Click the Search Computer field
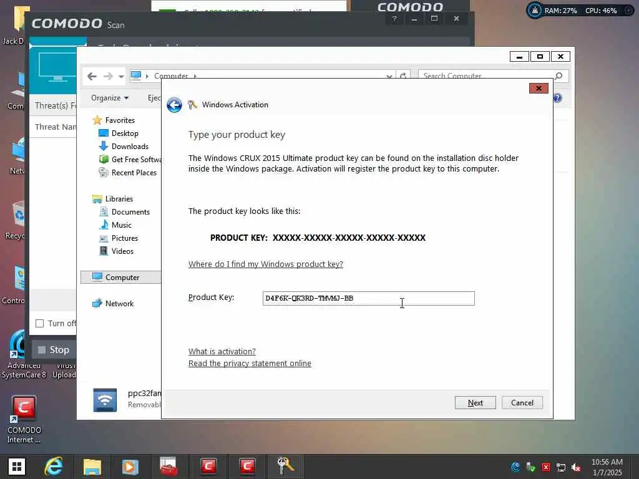This screenshot has width=639, height=479. click(x=486, y=75)
